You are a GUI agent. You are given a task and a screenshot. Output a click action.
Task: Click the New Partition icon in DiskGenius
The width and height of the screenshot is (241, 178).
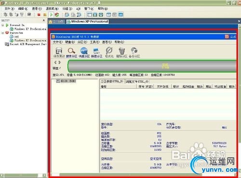coord(96,51)
